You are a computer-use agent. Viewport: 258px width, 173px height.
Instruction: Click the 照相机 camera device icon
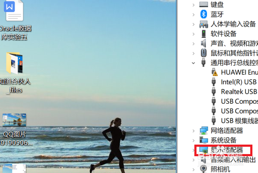click(203, 169)
